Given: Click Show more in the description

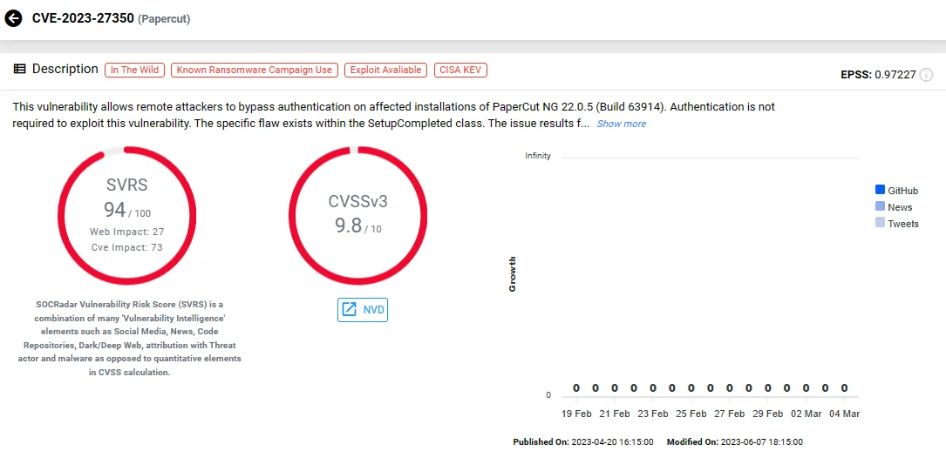Looking at the screenshot, I should 622,124.
